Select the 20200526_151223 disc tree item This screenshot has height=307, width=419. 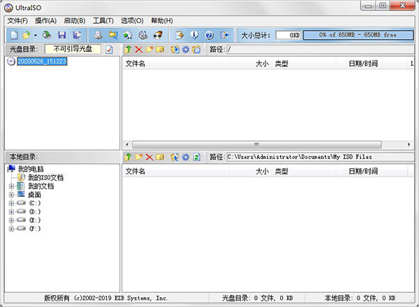pyautogui.click(x=41, y=61)
